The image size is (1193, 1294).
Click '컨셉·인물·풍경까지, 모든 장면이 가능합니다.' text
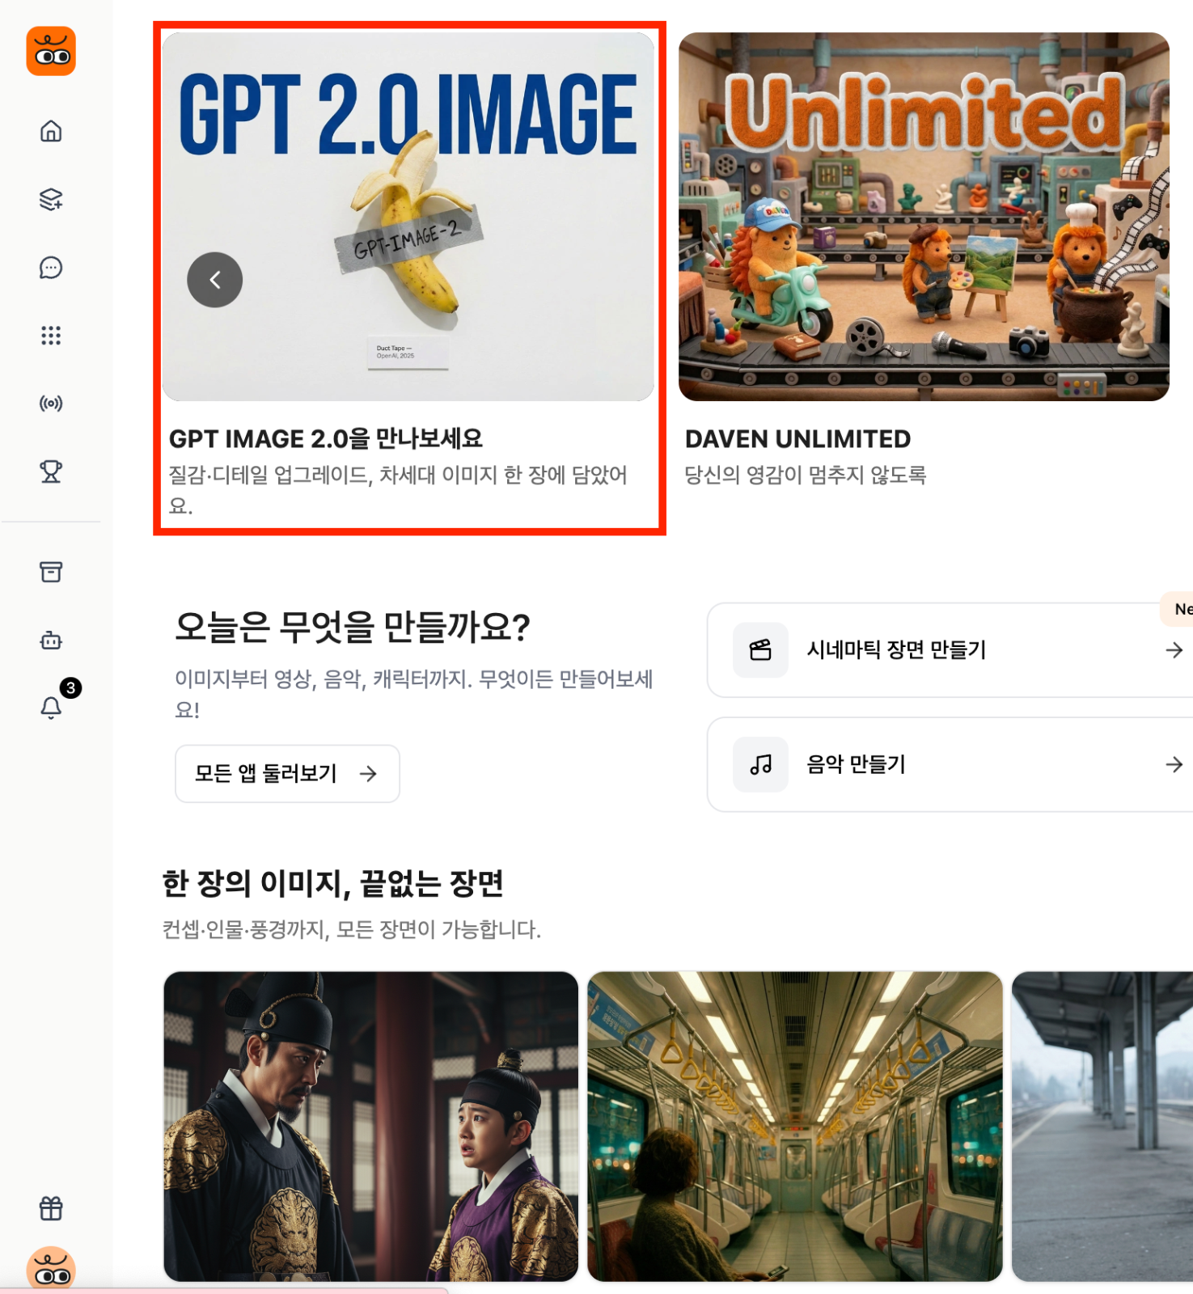point(352,929)
